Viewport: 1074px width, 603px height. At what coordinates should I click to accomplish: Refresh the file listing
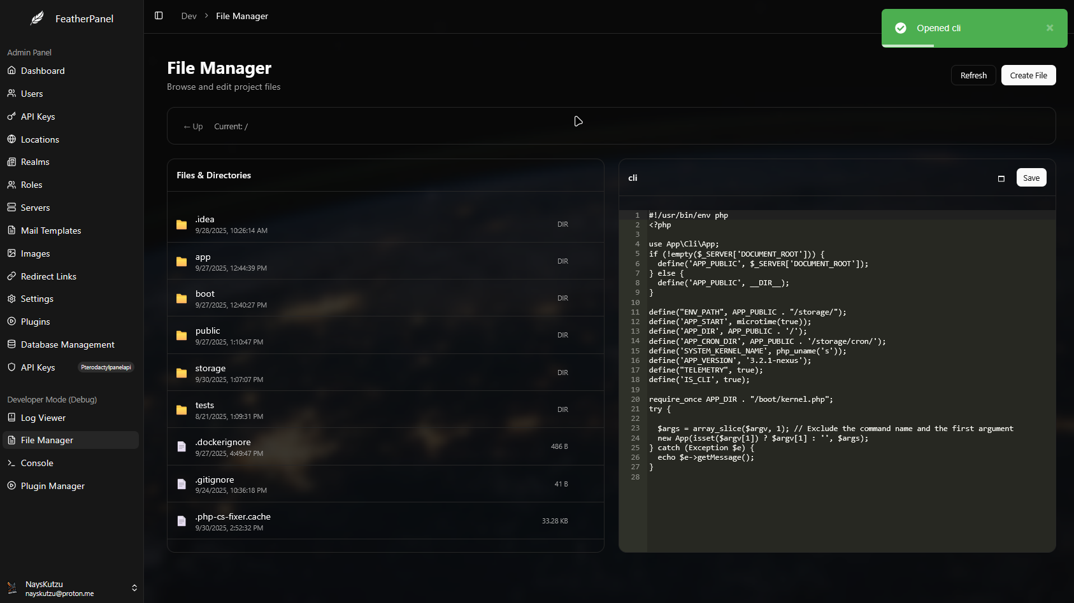click(973, 75)
